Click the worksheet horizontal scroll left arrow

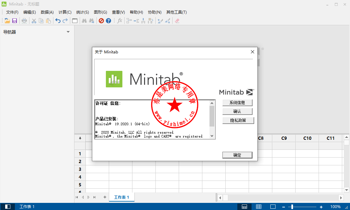tap(220, 198)
